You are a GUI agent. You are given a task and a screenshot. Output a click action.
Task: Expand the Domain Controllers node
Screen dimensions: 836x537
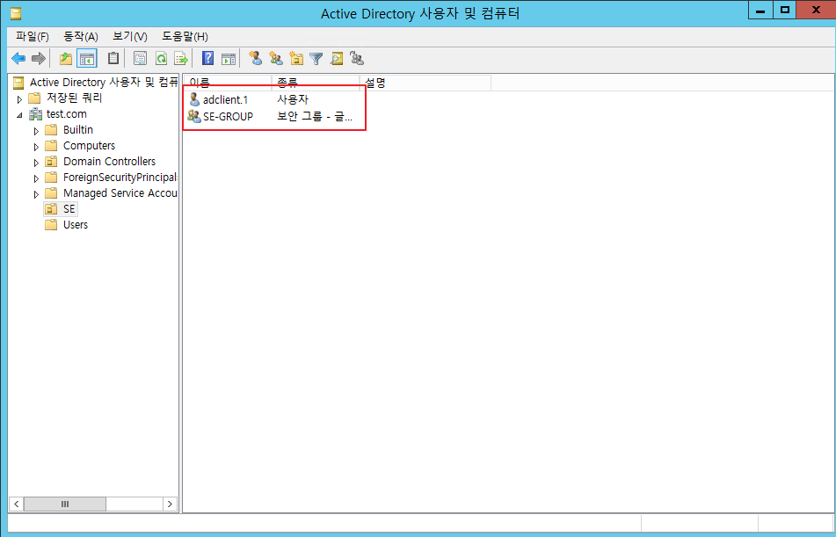click(36, 162)
